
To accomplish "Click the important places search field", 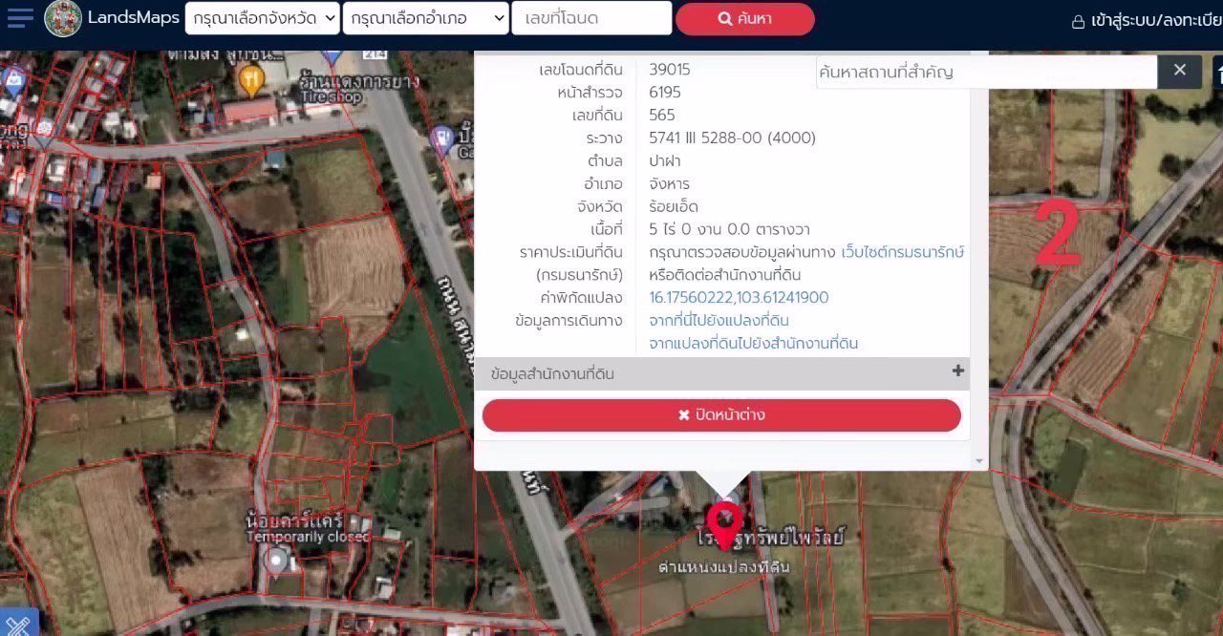I will click(985, 72).
